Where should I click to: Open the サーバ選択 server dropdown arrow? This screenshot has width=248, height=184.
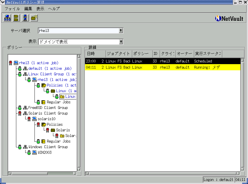121,31
